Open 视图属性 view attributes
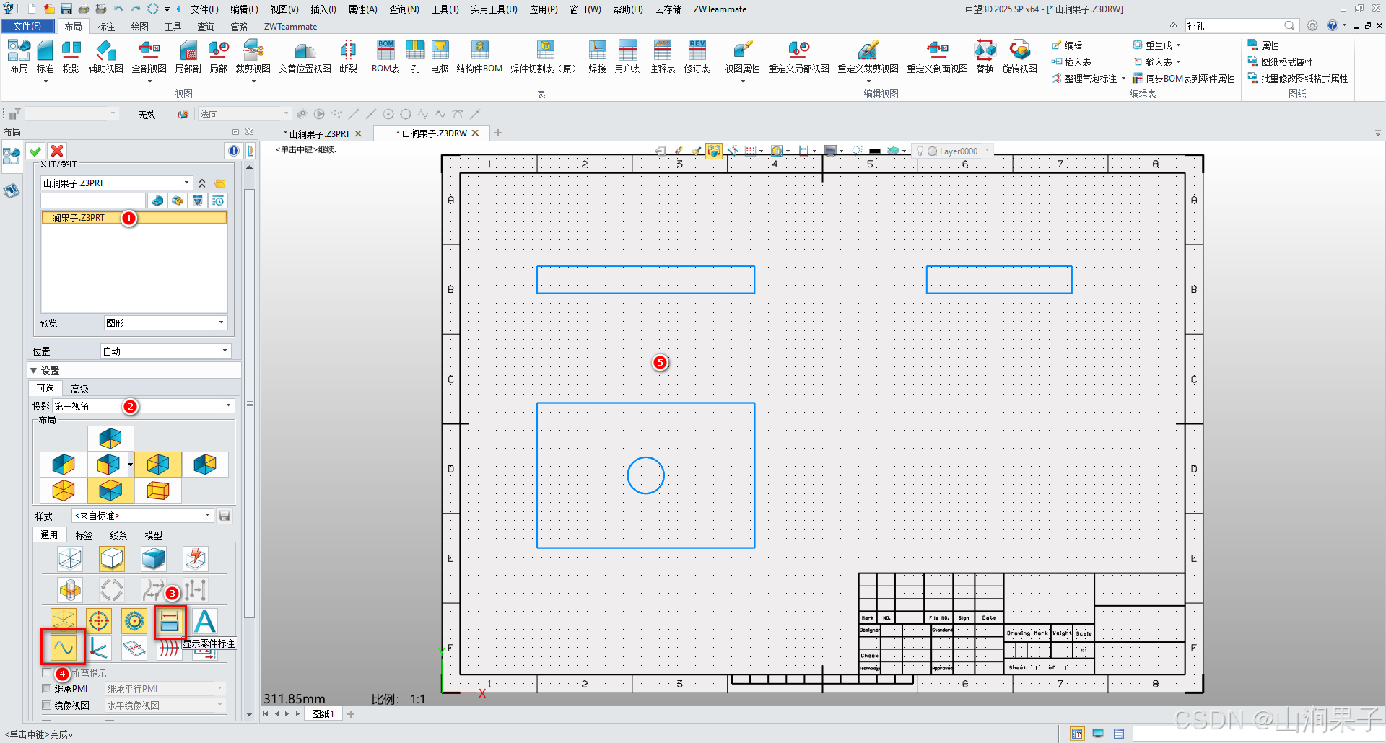Image resolution: width=1386 pixels, height=743 pixels. click(x=742, y=56)
